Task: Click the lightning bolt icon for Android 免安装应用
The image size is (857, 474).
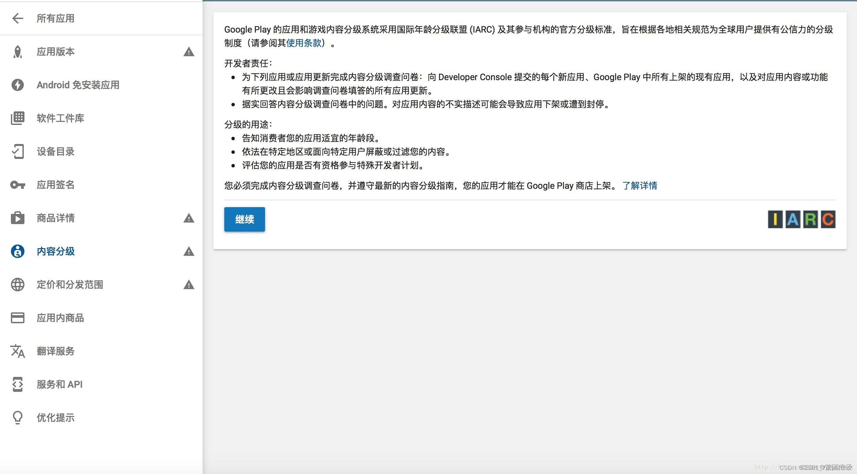Action: tap(17, 85)
